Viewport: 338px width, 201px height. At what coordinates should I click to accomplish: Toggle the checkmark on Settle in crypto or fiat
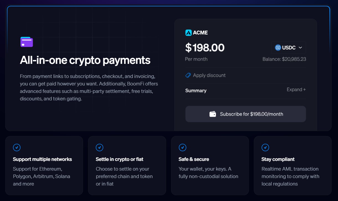coord(99,147)
